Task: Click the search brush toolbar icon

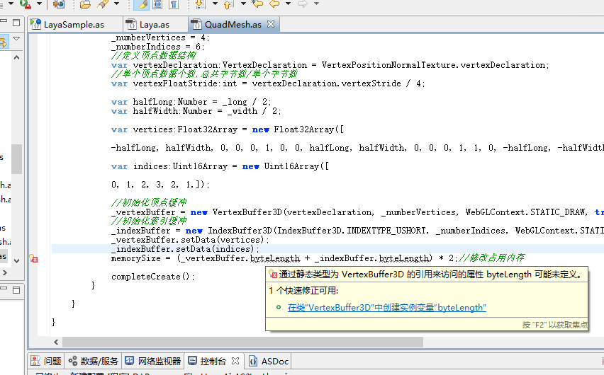Action: coord(102,4)
